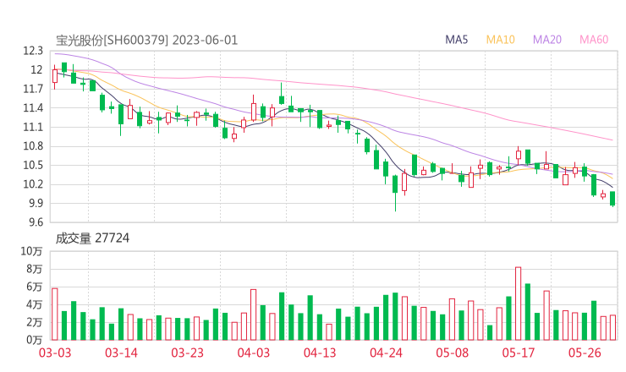The width and height of the screenshot is (626, 372).
Task: Click the 12.3 price axis value
Action: coord(33,51)
